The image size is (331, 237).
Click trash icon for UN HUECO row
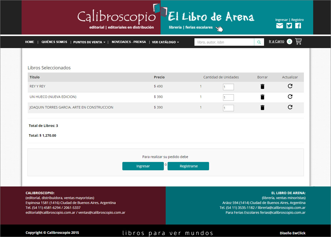pyautogui.click(x=262, y=97)
